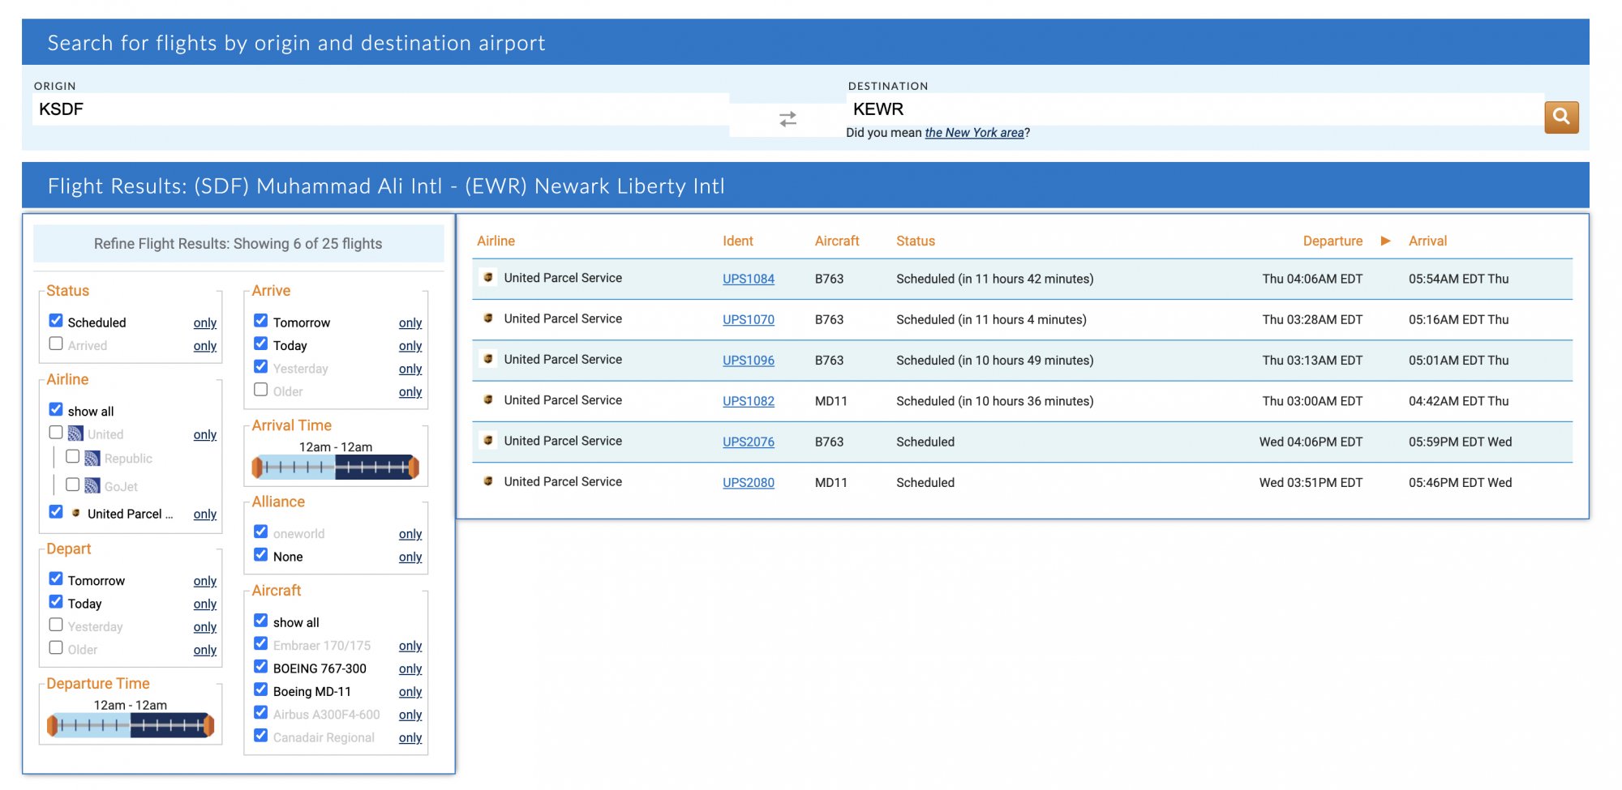Uncheck the BOEING 767-300 aircraft filter
The width and height of the screenshot is (1622, 790).
(261, 667)
